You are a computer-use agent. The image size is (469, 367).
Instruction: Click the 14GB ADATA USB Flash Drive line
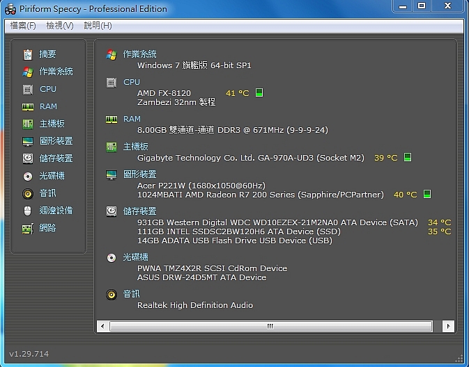(x=235, y=240)
